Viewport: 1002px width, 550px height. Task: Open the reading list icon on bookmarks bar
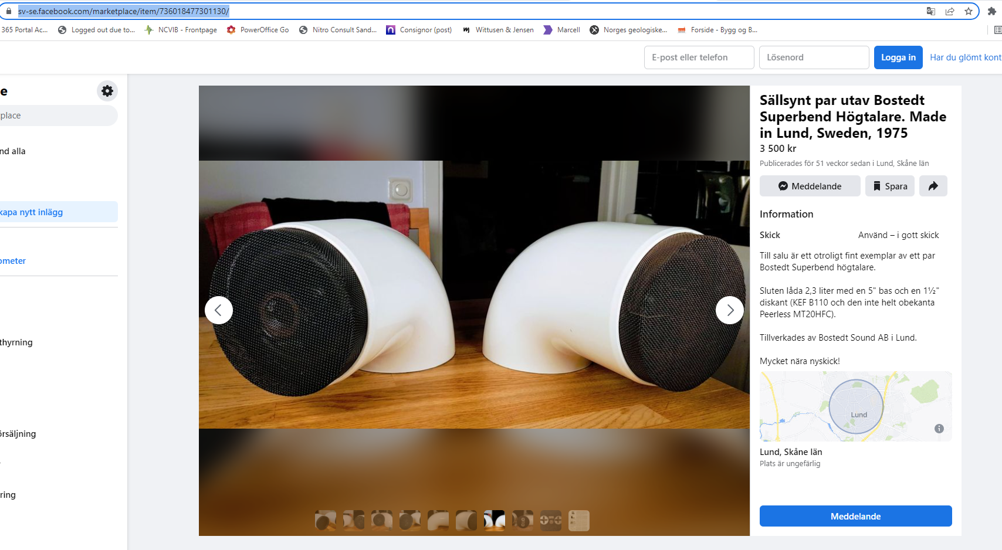point(997,30)
